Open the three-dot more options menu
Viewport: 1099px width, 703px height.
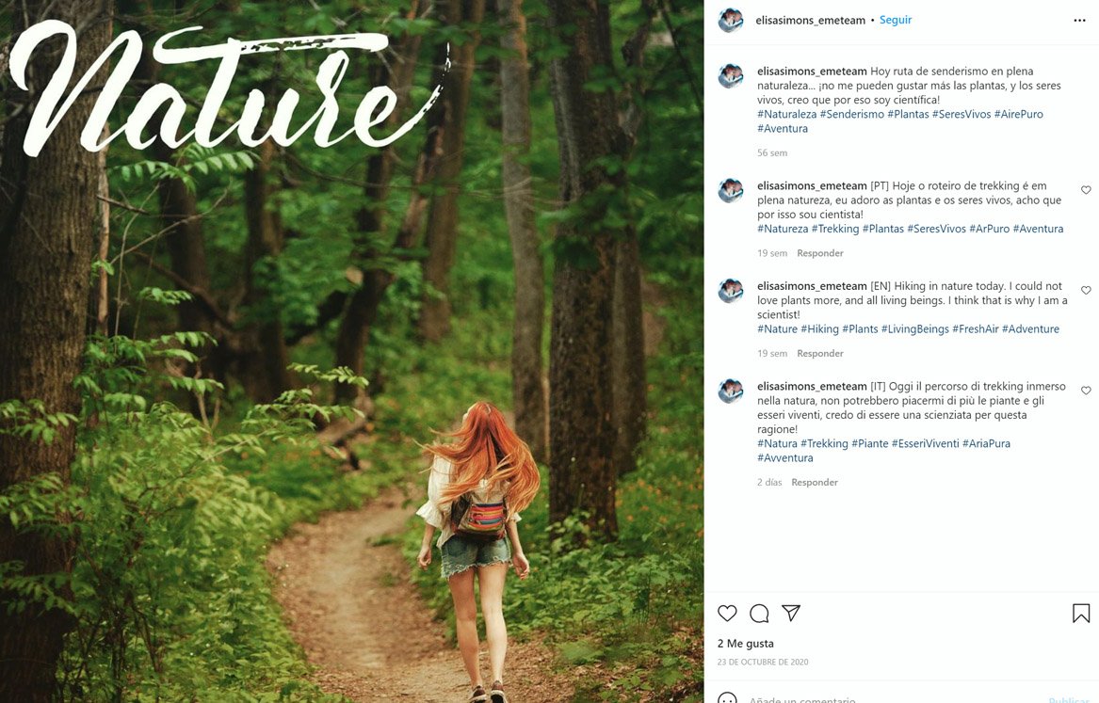coord(1079,20)
